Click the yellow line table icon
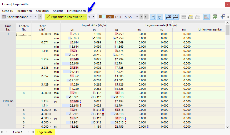230x135 pixels. 191,17
